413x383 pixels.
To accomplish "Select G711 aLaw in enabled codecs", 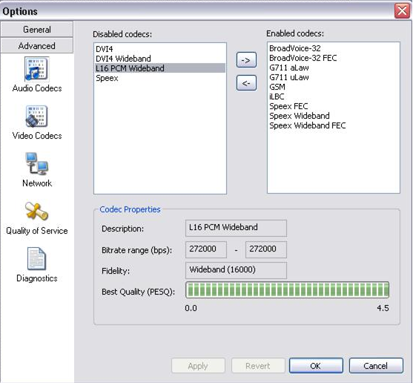I will point(334,68).
